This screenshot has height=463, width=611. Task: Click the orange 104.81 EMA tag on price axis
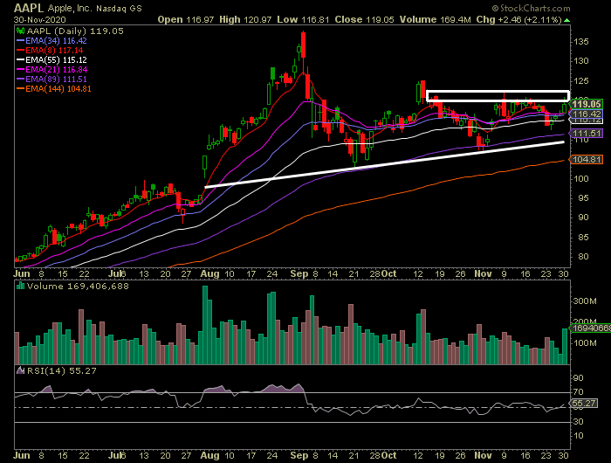click(587, 159)
